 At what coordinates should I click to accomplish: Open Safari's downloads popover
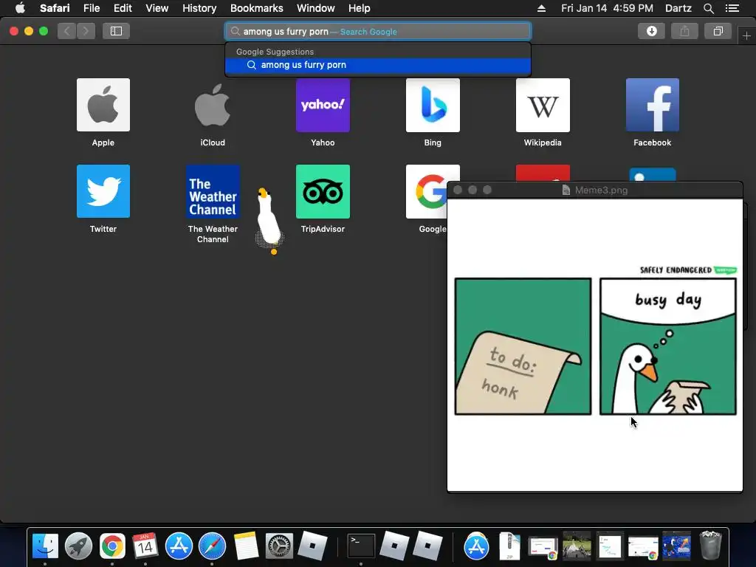point(651,31)
